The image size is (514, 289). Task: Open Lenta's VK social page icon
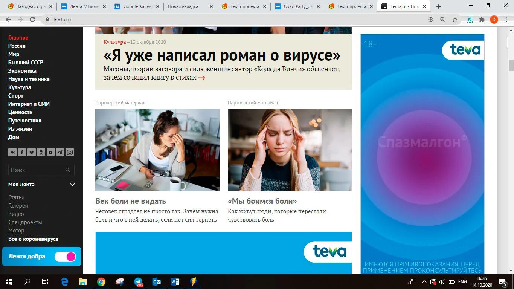[12, 152]
